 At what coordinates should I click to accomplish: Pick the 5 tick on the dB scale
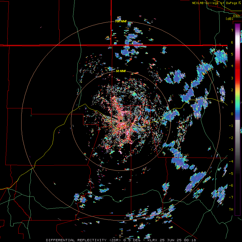click(x=232, y=54)
